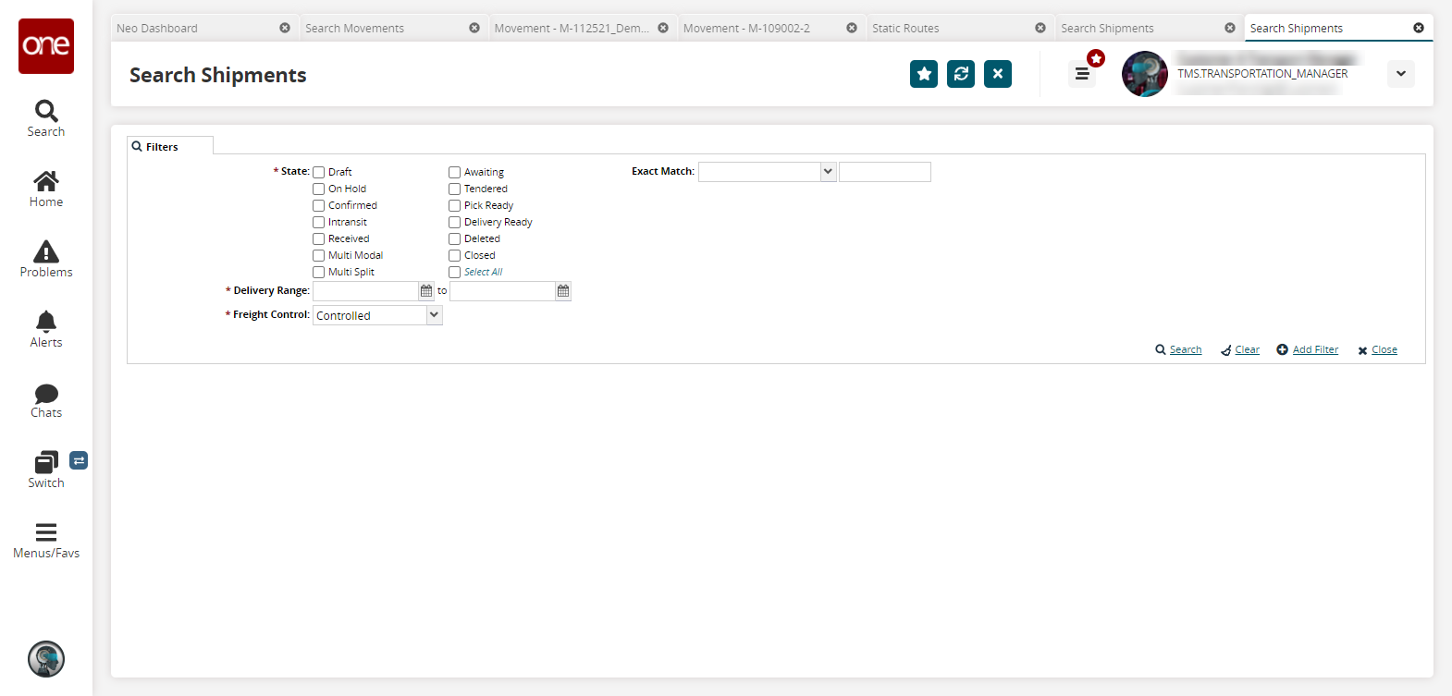Refresh the Search Shipments page
The width and height of the screenshot is (1452, 696).
(x=961, y=74)
